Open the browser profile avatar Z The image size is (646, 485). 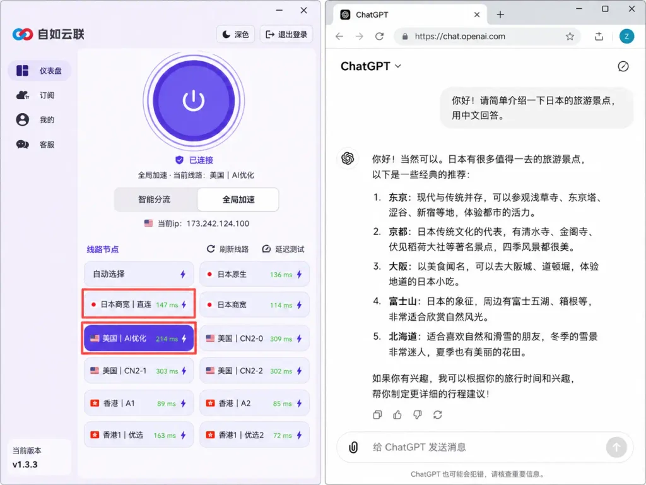click(x=626, y=36)
